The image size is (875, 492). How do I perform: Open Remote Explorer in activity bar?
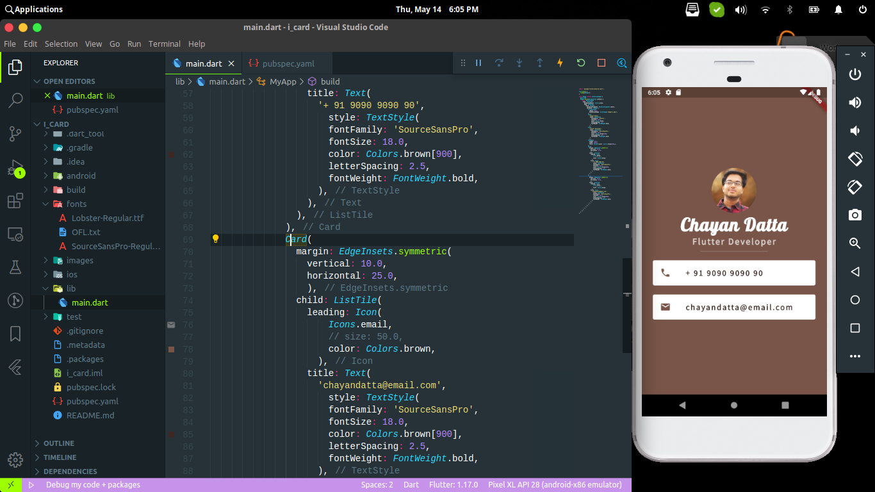click(x=15, y=234)
